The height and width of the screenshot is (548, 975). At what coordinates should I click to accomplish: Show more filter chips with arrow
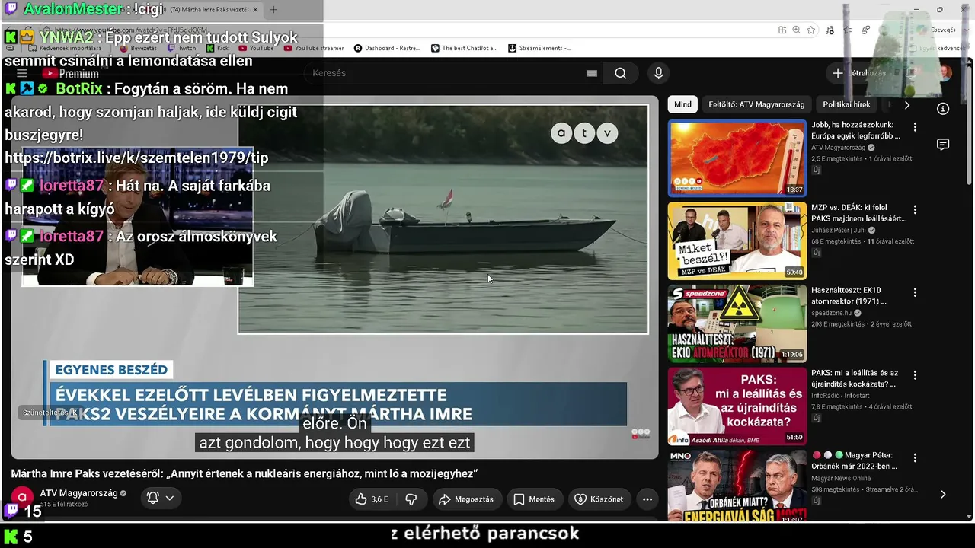tap(906, 105)
